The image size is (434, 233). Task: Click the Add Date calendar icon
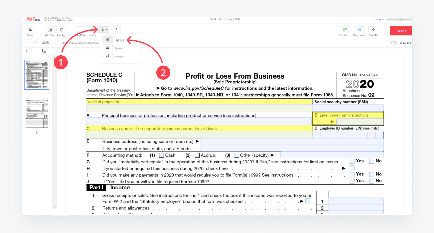50,30
